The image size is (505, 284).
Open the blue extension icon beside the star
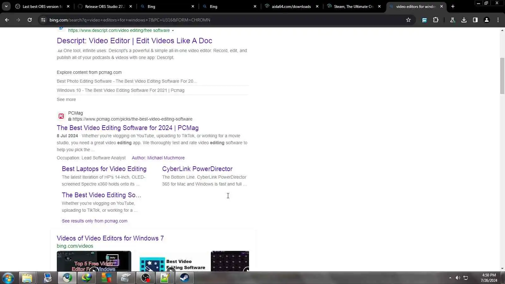pos(425,20)
